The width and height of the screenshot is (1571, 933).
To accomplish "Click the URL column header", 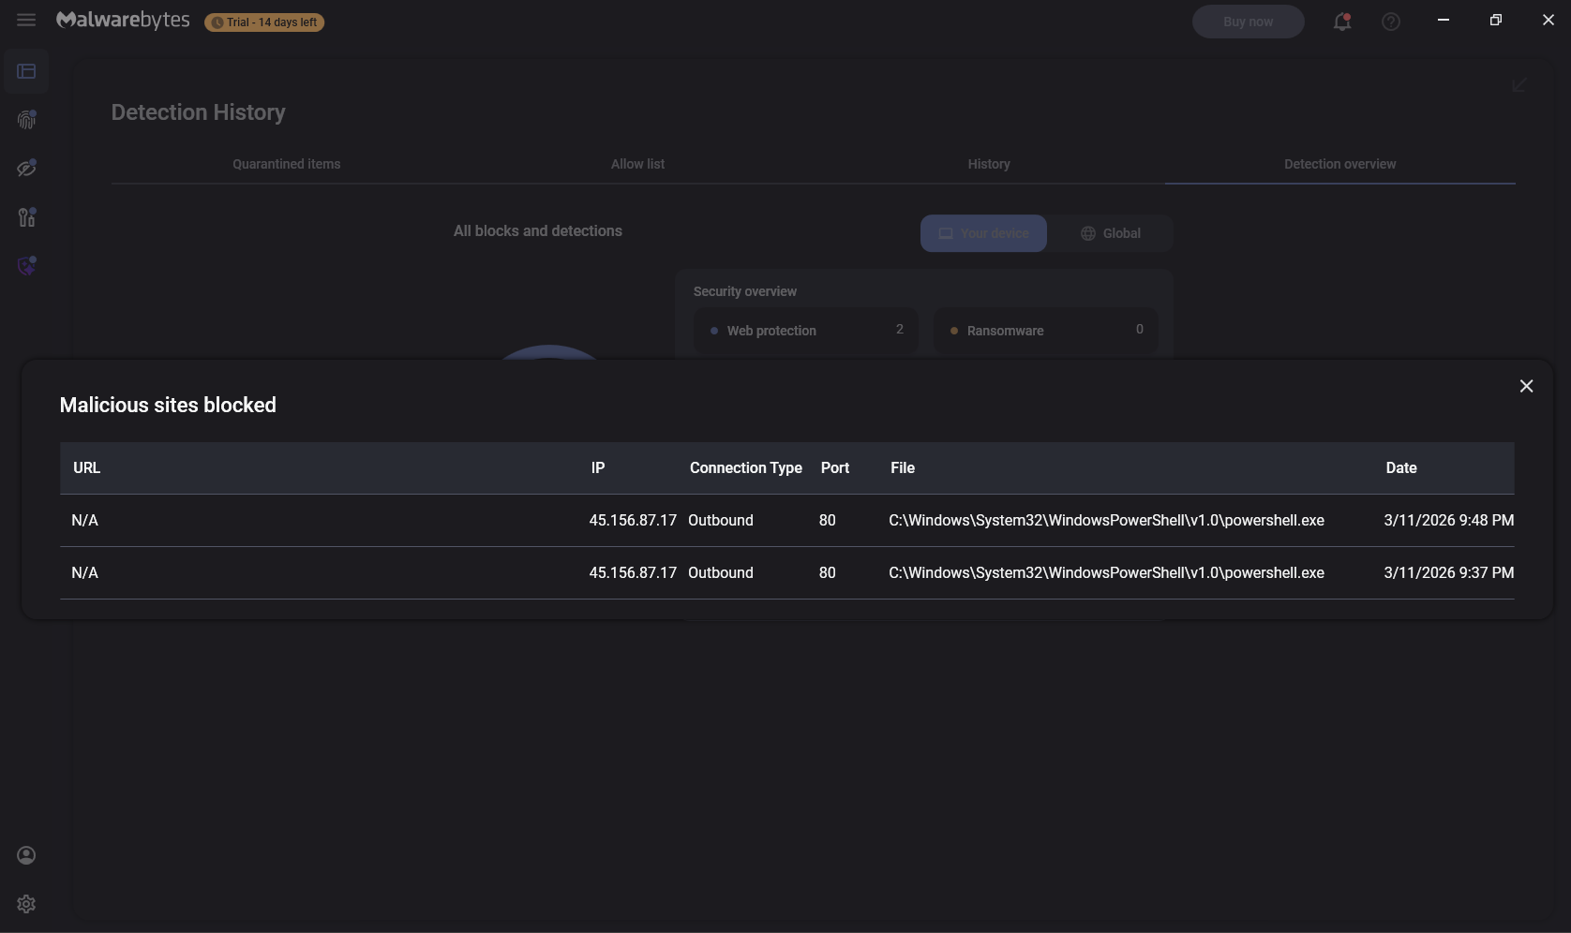I will [x=86, y=467].
